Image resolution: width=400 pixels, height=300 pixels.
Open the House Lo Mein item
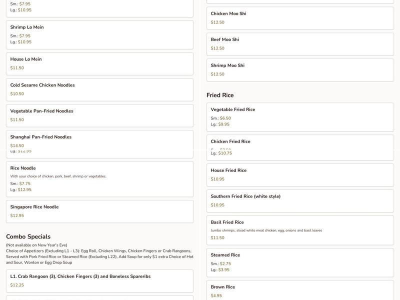pos(99,63)
